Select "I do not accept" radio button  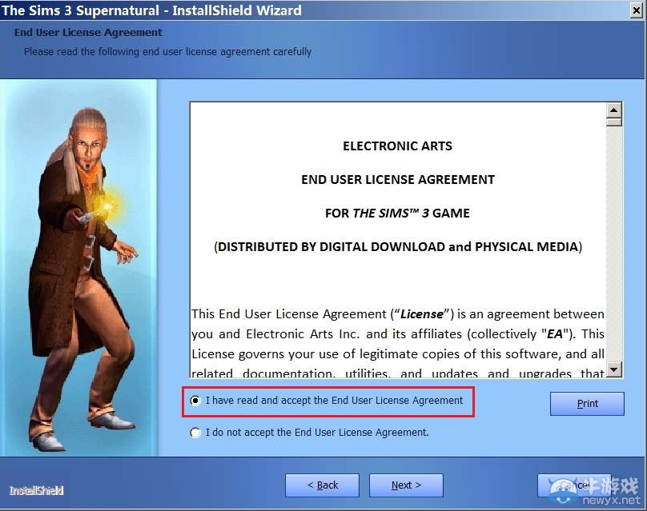(195, 433)
